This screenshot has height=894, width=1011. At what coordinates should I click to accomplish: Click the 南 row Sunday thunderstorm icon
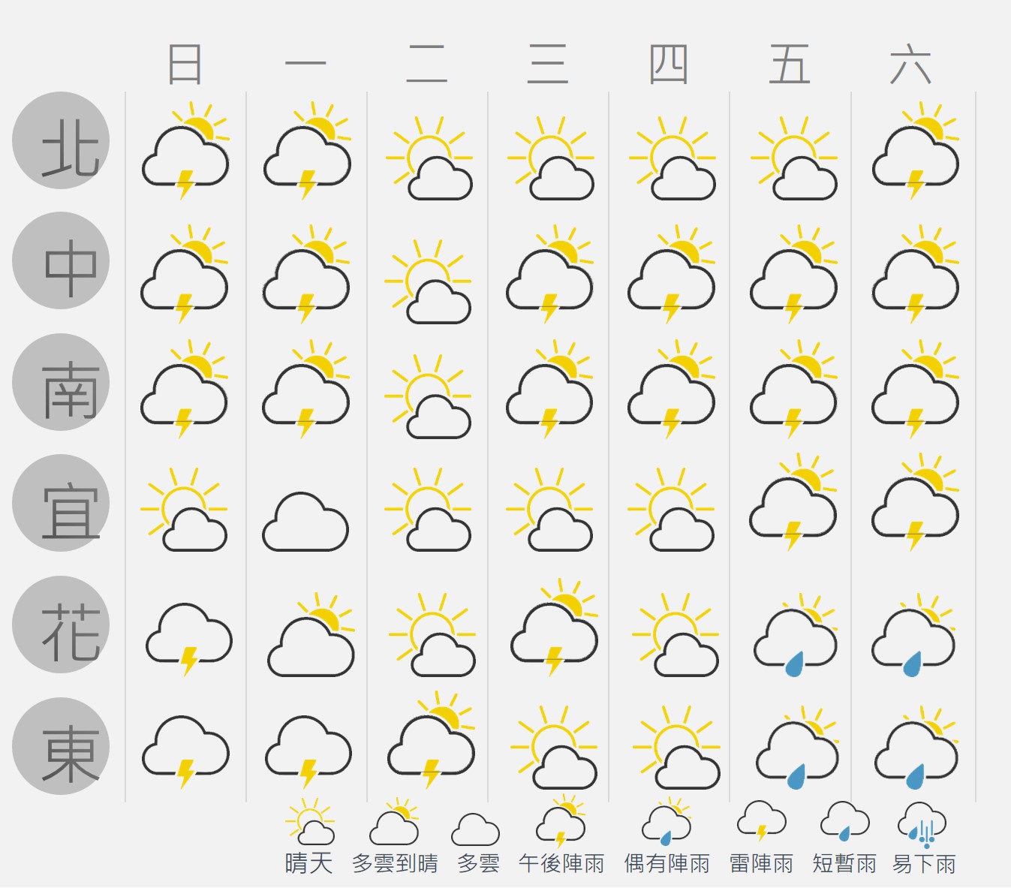185,389
